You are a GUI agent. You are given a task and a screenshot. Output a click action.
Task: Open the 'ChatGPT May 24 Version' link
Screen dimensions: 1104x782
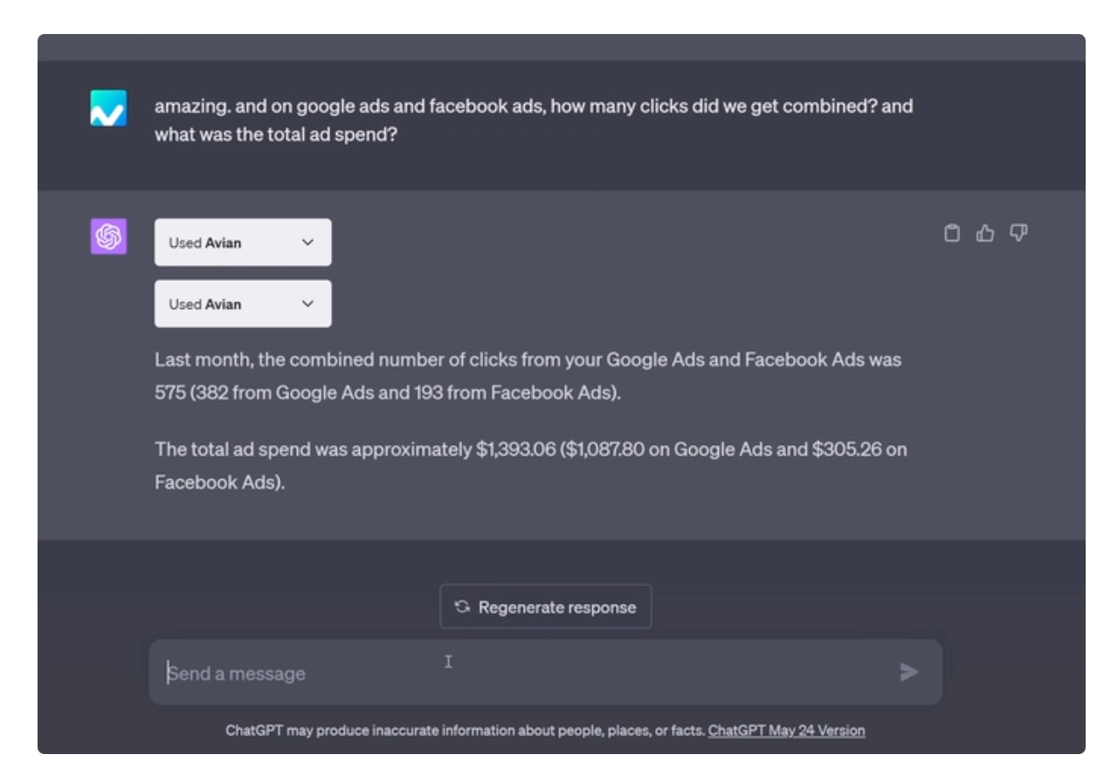[786, 731]
